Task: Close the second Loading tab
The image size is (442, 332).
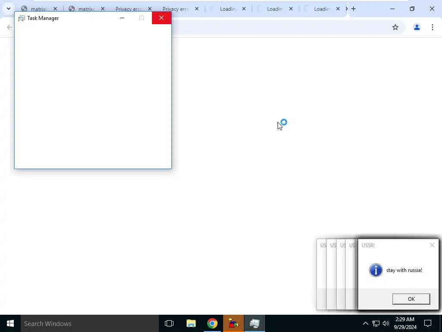Action: tap(291, 9)
